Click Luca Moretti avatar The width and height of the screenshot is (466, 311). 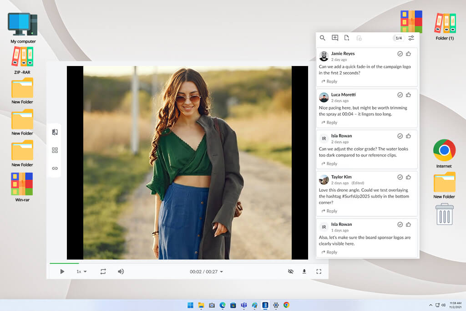coord(324,97)
